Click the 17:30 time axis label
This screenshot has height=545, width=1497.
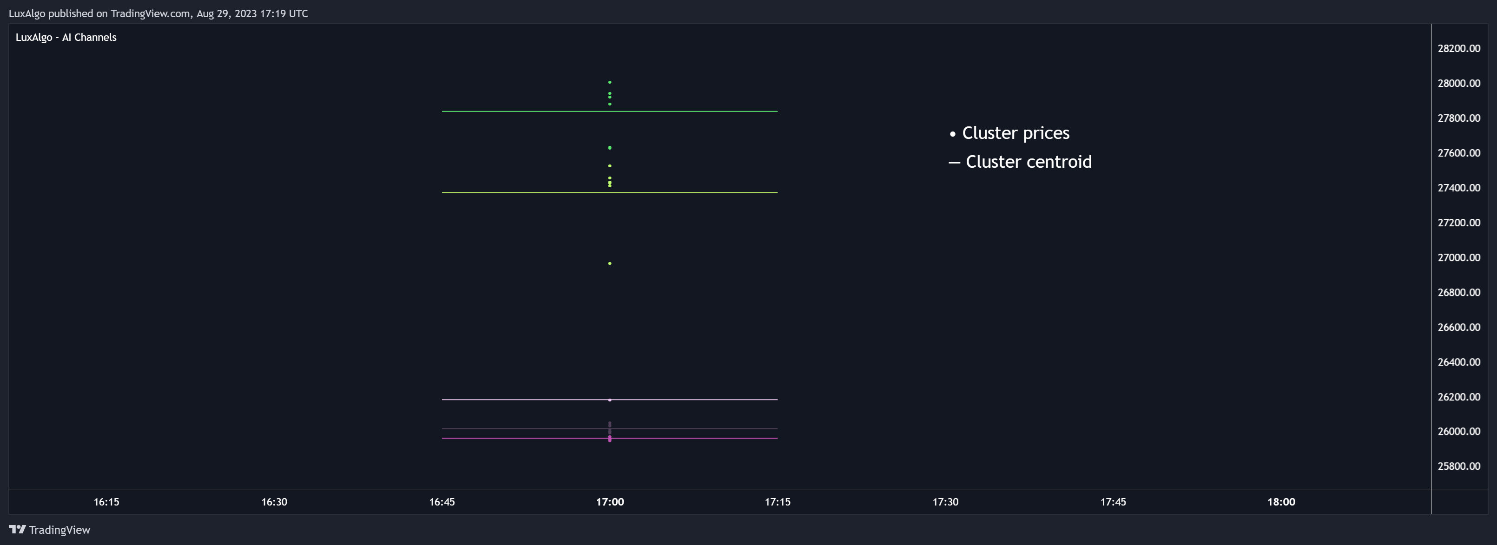click(945, 502)
